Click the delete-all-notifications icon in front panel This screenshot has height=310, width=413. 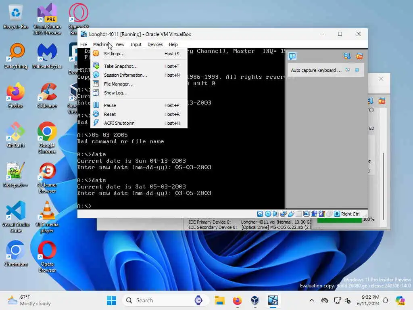[359, 56]
